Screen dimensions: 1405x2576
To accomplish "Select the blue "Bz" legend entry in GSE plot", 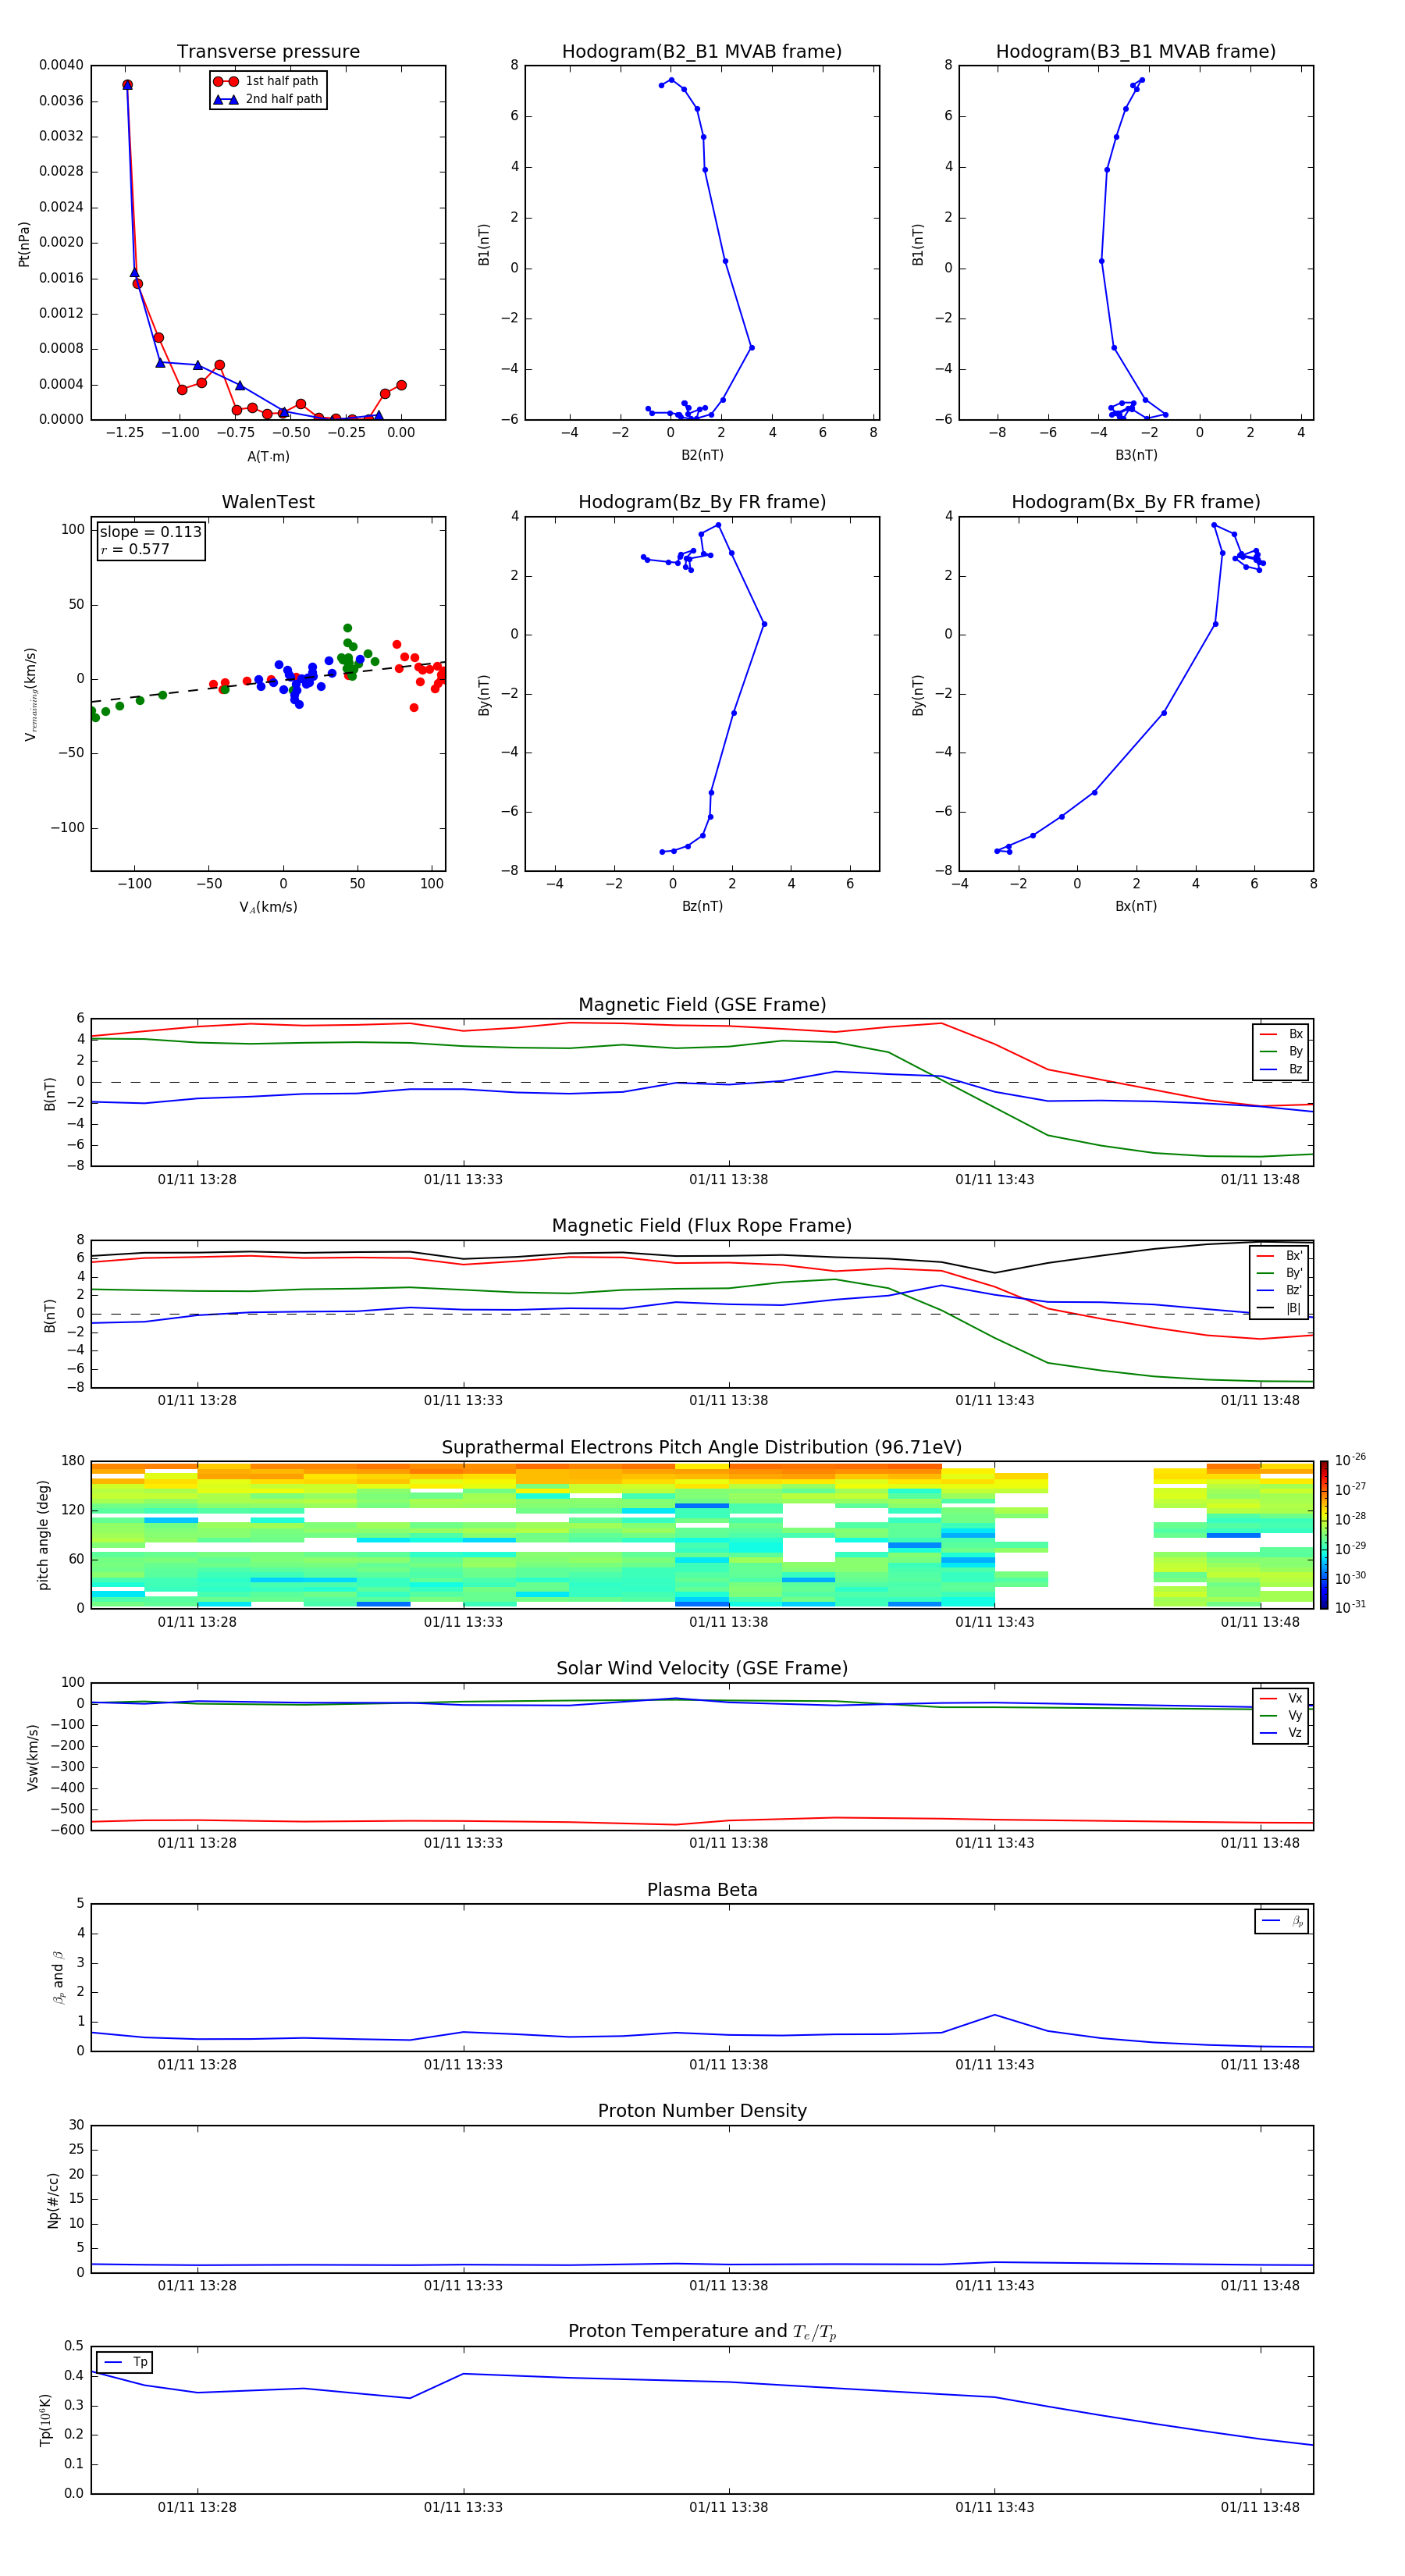I will (x=1281, y=1070).
